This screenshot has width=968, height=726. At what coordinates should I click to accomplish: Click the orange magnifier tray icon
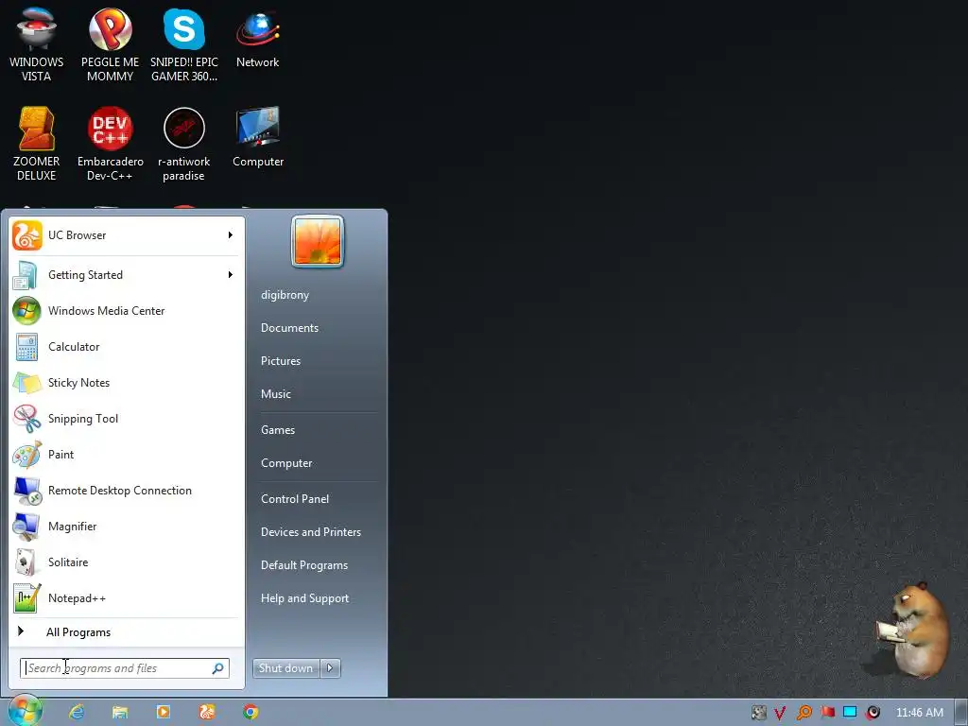(x=804, y=713)
